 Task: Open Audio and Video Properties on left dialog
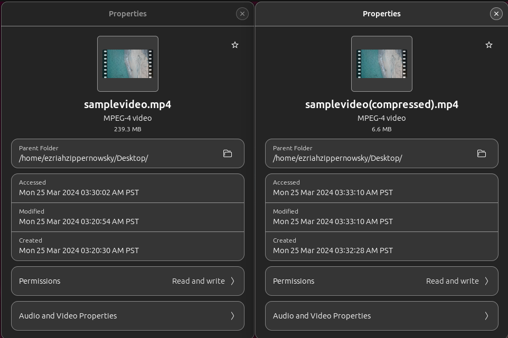(127, 316)
